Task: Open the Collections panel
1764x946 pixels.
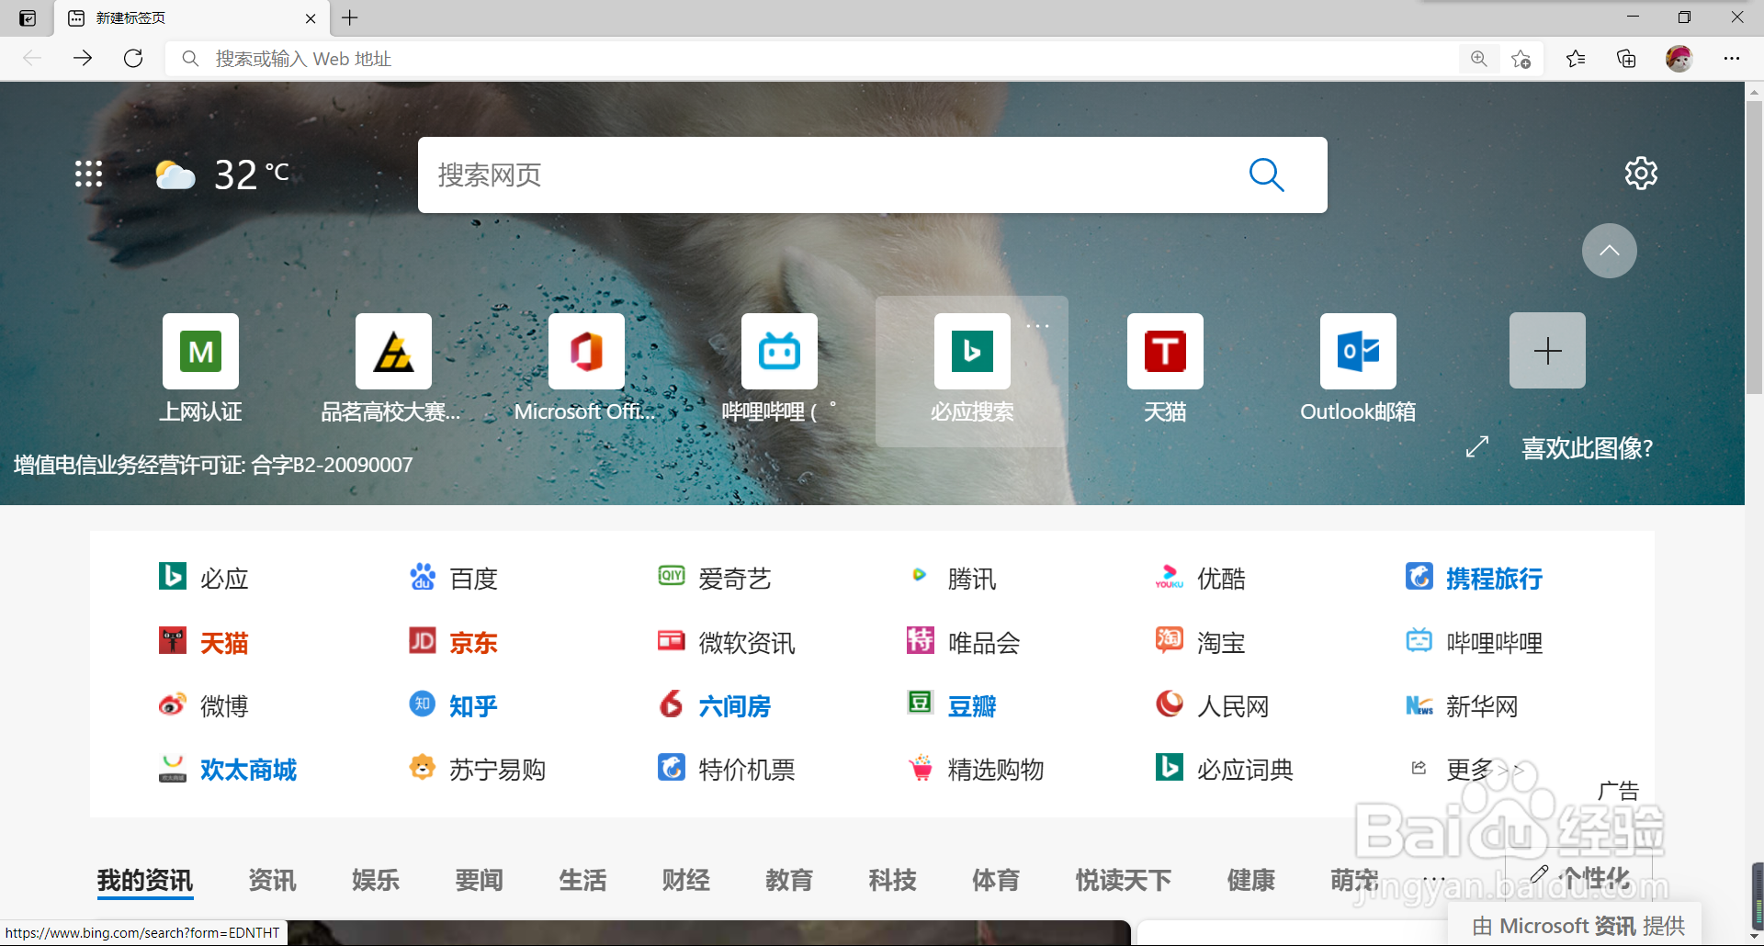Action: click(x=1626, y=59)
